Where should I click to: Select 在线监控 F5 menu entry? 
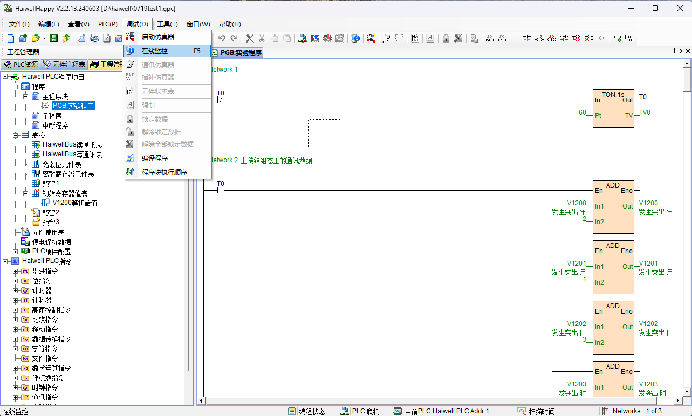(x=167, y=51)
